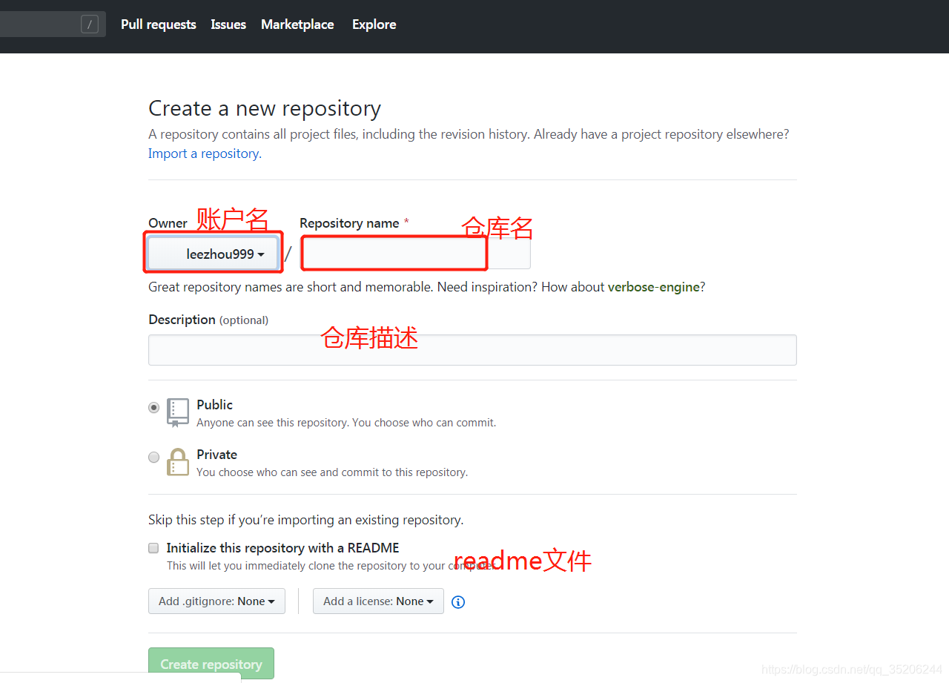
Task: Click the Description (optional) label
Action: (x=208, y=320)
